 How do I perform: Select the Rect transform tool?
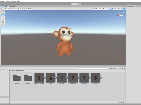point(3,22)
